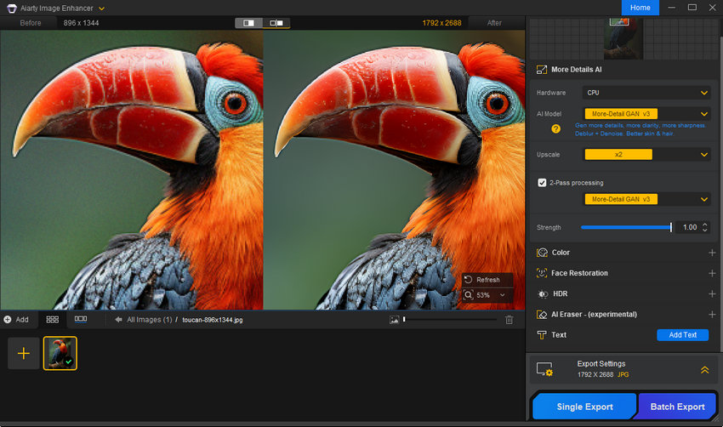Click the More Details AI panel icon

542,70
